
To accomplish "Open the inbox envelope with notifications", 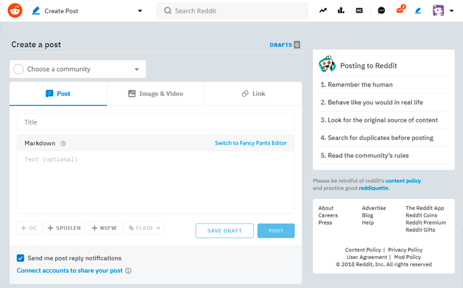I will [400, 9].
